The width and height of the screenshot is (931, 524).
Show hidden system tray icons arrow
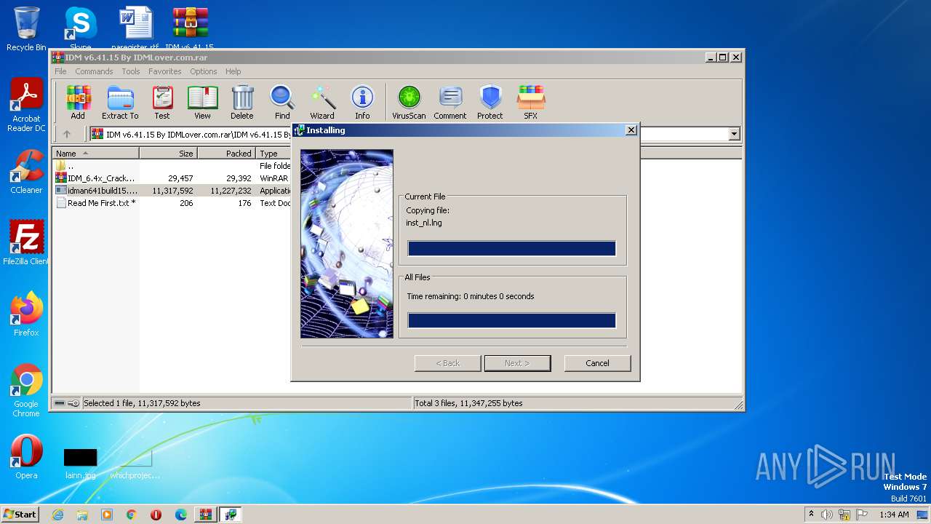point(811,515)
